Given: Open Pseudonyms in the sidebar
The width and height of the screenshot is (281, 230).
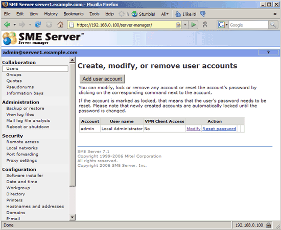Looking at the screenshot, I should pyautogui.click(x=20, y=87).
